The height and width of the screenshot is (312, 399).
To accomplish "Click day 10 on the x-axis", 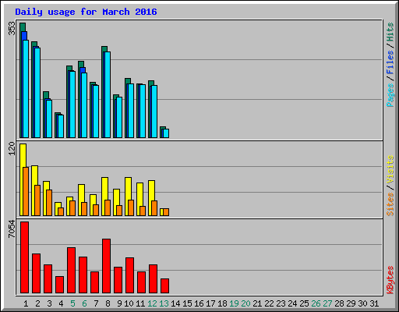I will 129,303.
